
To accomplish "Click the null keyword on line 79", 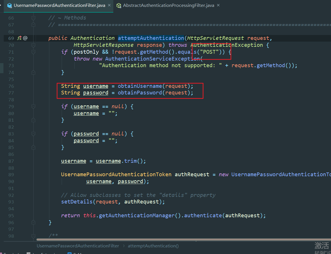I will 118,106.
